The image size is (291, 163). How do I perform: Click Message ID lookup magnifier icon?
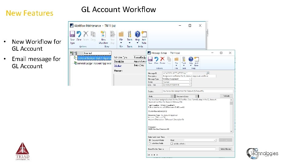[x=208, y=73]
